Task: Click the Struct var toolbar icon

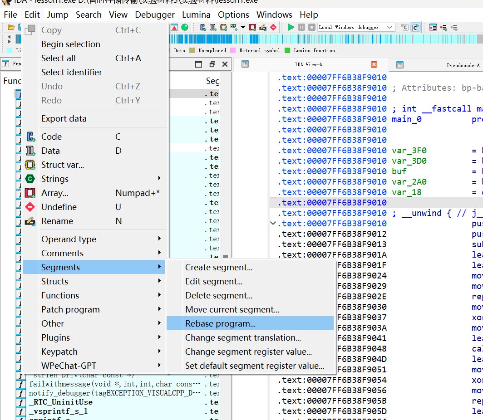Action: [x=223, y=27]
